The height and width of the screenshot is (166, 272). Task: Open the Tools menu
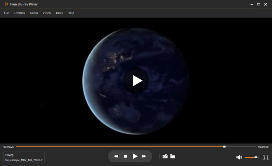(59, 13)
